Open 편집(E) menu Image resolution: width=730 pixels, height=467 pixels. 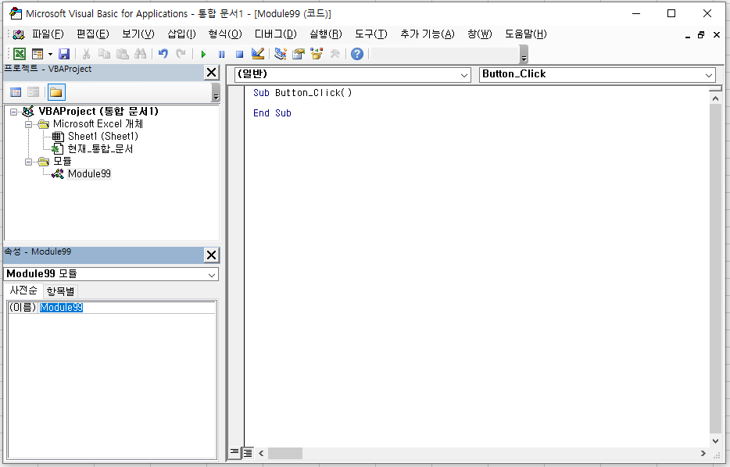[93, 34]
